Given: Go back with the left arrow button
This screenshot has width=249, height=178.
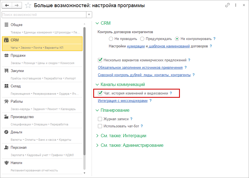Looking at the screenshot, I should [x=7, y=5].
